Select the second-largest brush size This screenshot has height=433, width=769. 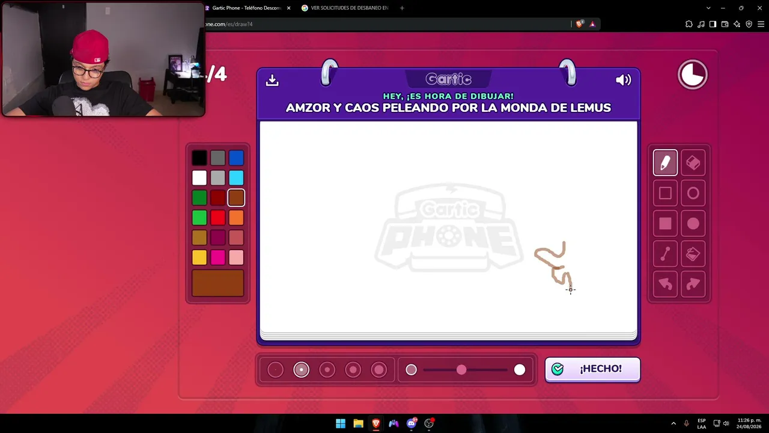click(x=353, y=370)
